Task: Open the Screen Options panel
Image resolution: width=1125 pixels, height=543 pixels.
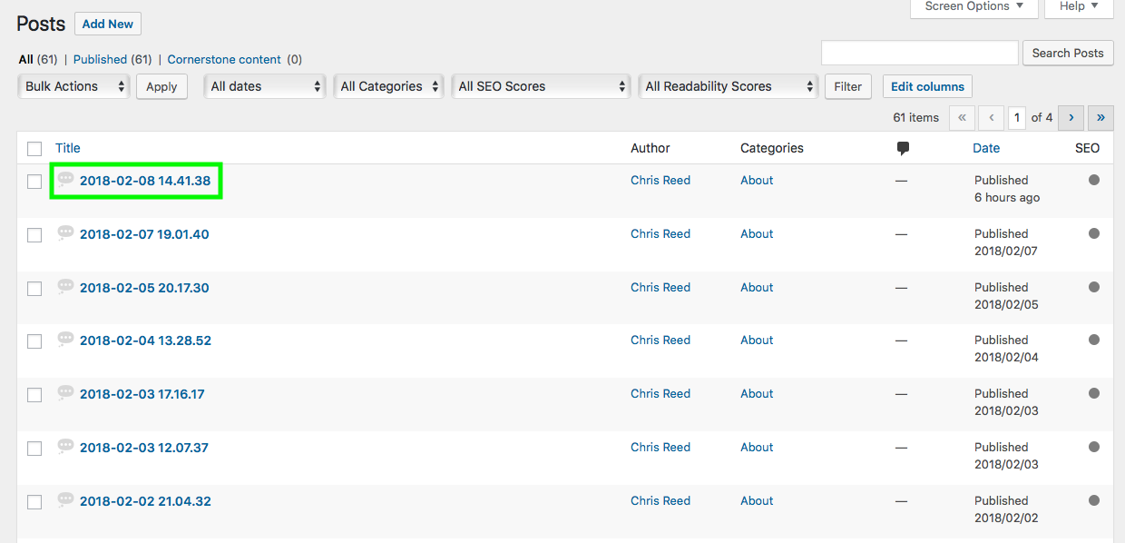Action: [973, 6]
